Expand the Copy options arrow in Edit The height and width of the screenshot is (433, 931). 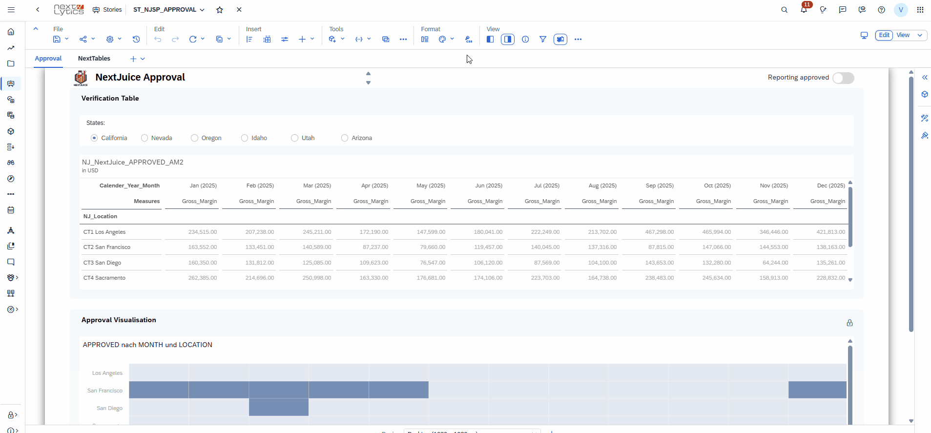(229, 39)
